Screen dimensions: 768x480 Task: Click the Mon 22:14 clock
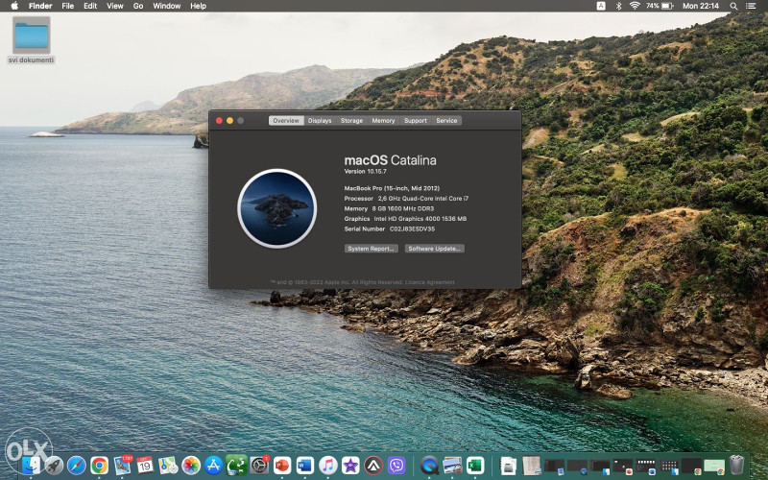click(701, 6)
